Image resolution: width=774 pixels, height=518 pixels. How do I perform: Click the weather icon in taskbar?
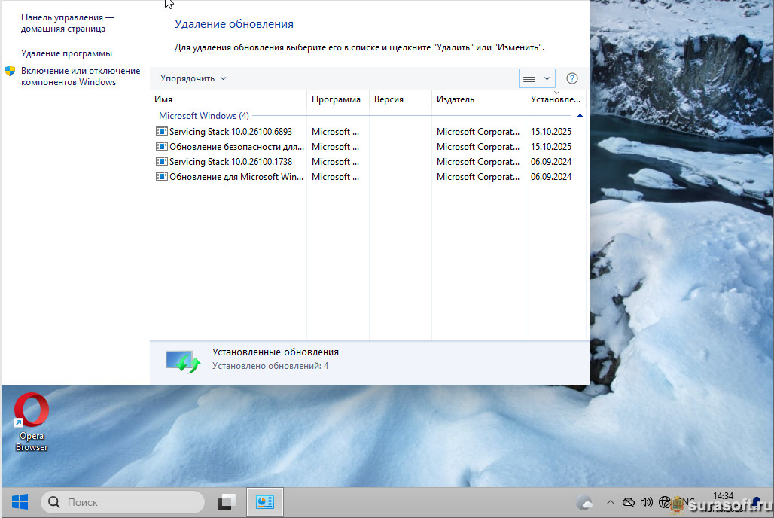pos(584,502)
